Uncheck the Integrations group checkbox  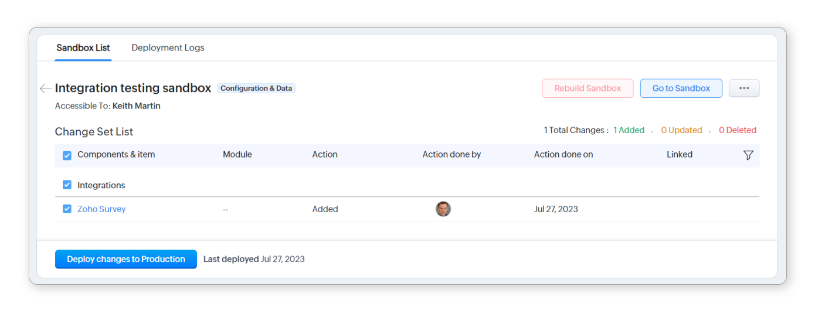click(x=67, y=185)
